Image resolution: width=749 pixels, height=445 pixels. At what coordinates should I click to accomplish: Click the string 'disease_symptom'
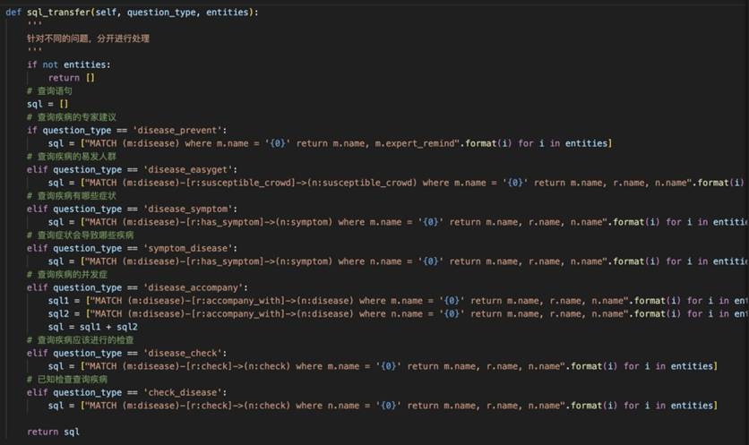coord(188,209)
